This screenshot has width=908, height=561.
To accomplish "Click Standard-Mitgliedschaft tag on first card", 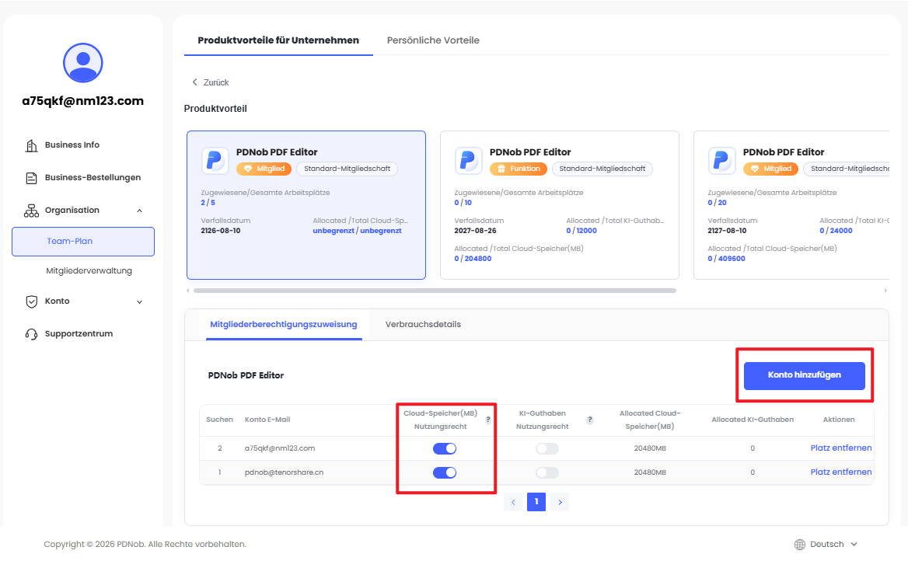I will [347, 169].
